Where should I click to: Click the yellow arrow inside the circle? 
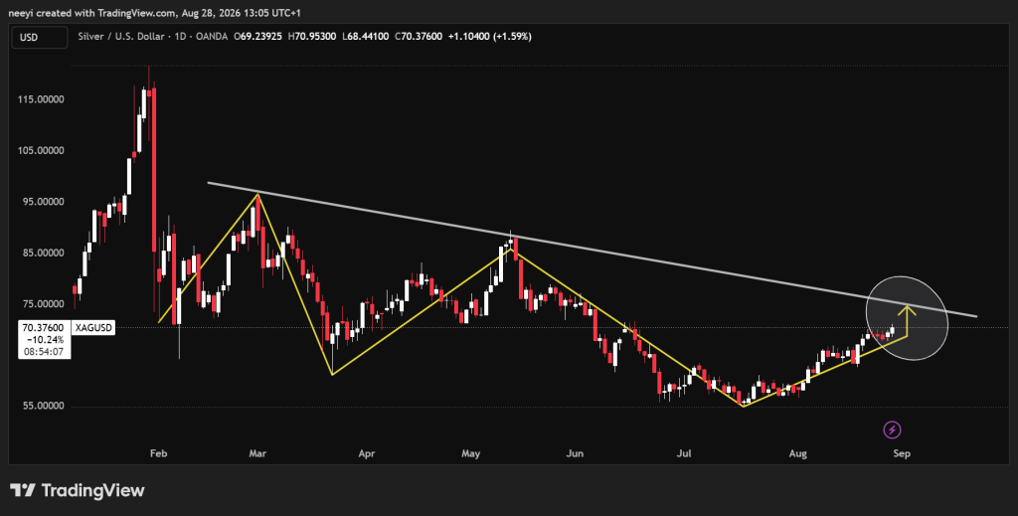907,320
